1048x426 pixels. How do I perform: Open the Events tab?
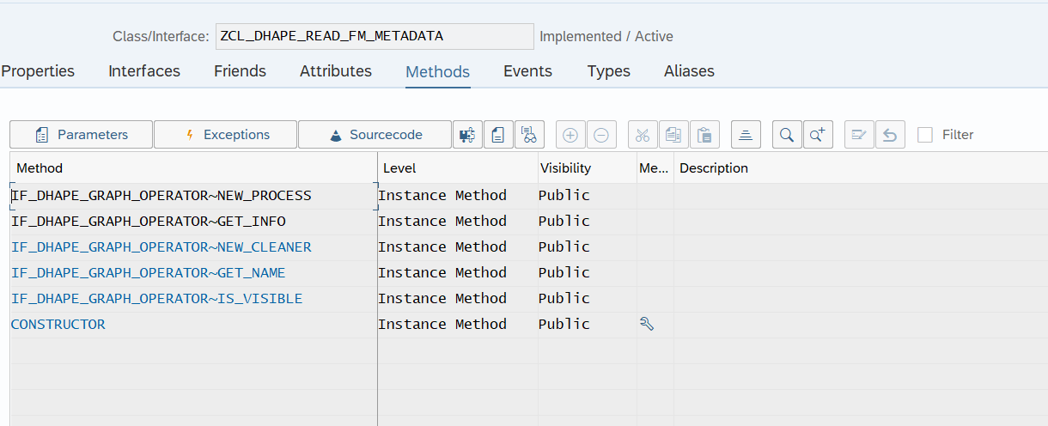coord(527,71)
